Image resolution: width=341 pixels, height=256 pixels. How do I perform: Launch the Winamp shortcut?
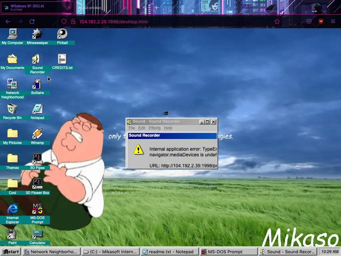37,137
